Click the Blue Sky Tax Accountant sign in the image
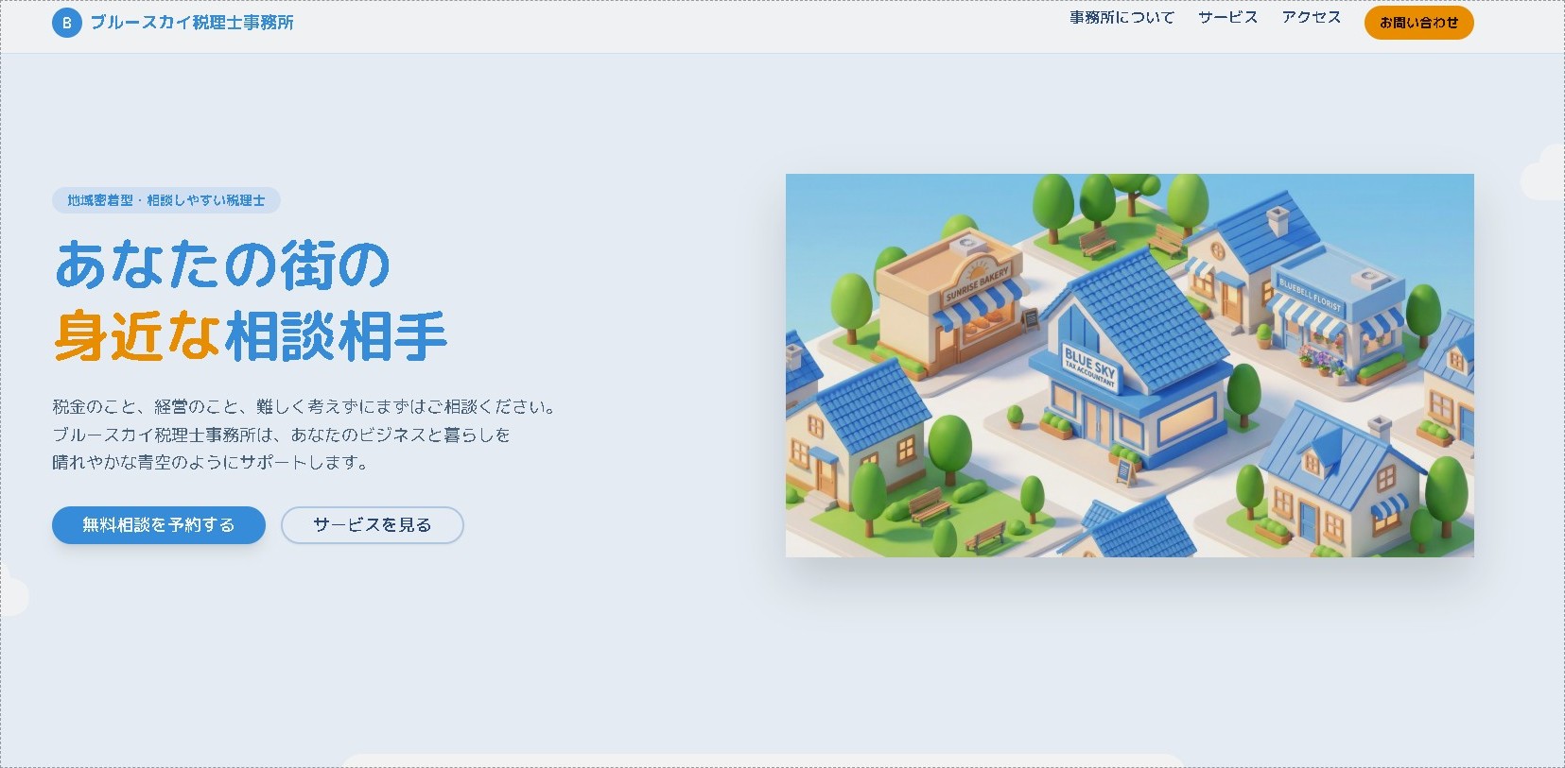Image resolution: width=1565 pixels, height=768 pixels. 1090,367
